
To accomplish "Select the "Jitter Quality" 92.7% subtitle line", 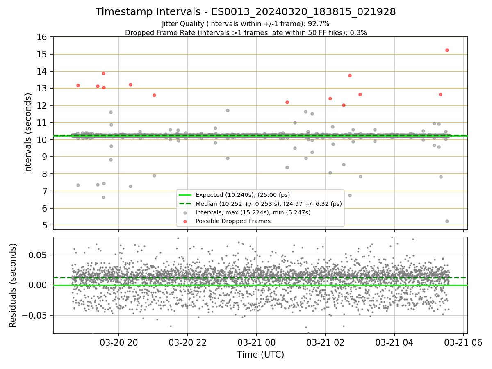I will (246, 24).
